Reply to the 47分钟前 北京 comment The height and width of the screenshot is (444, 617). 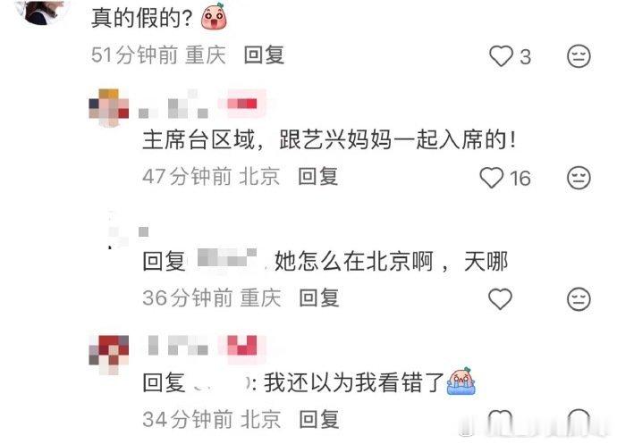[318, 176]
